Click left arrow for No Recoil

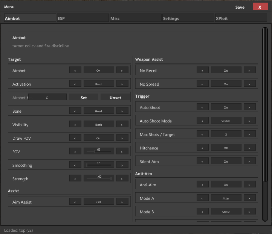pos(202,70)
